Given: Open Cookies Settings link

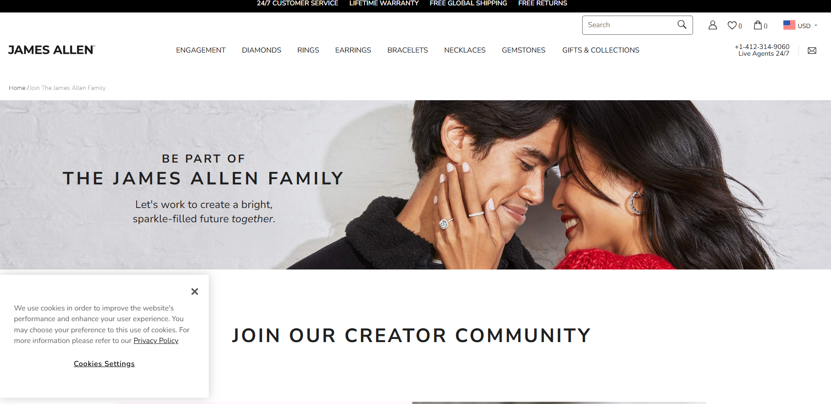Looking at the screenshot, I should pyautogui.click(x=104, y=364).
